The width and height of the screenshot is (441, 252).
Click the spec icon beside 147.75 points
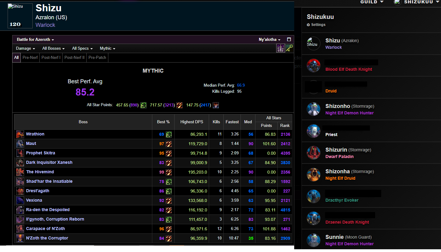tap(216, 105)
